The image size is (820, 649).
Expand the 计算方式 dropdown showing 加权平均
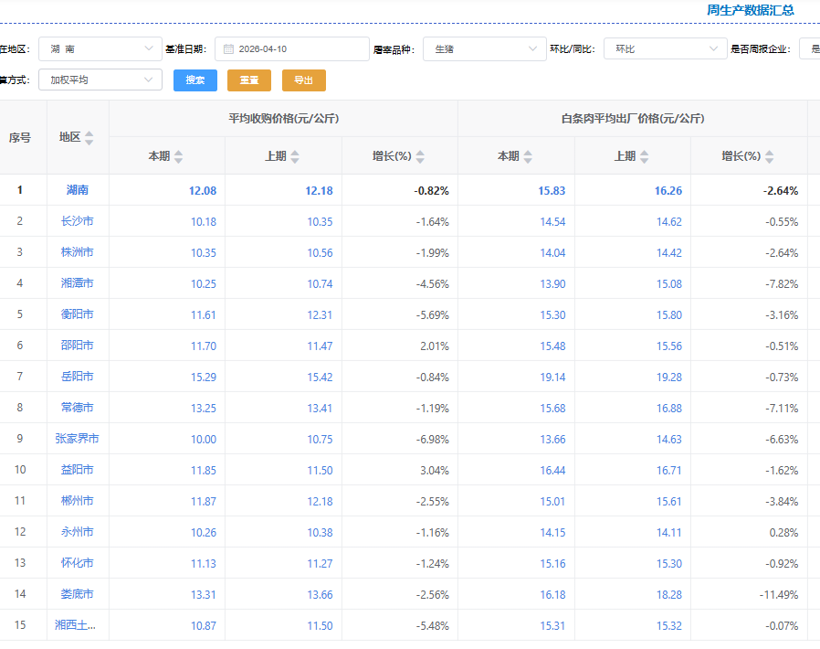[x=100, y=80]
